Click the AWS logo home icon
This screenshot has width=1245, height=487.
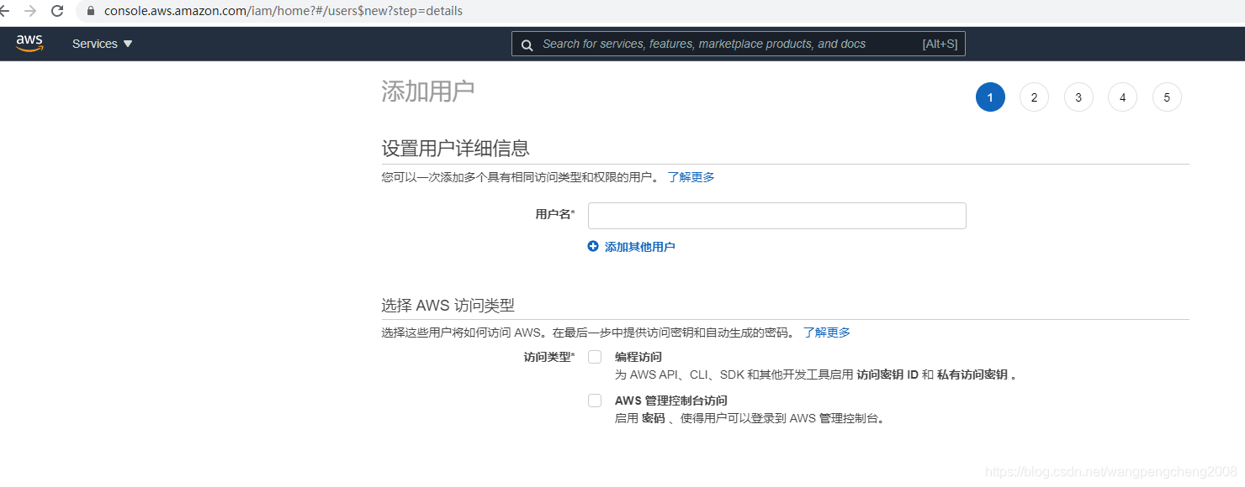[x=29, y=44]
